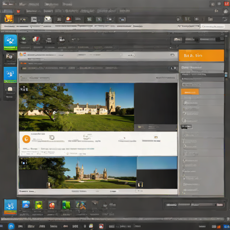230x230 pixels.
Task: Click the red record dot near menu row
Action: 18,11
